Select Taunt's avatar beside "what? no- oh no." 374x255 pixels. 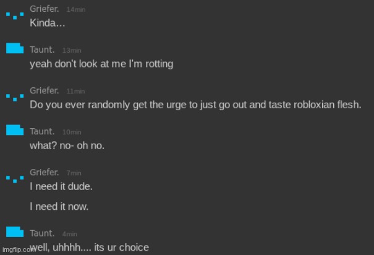[15, 130]
